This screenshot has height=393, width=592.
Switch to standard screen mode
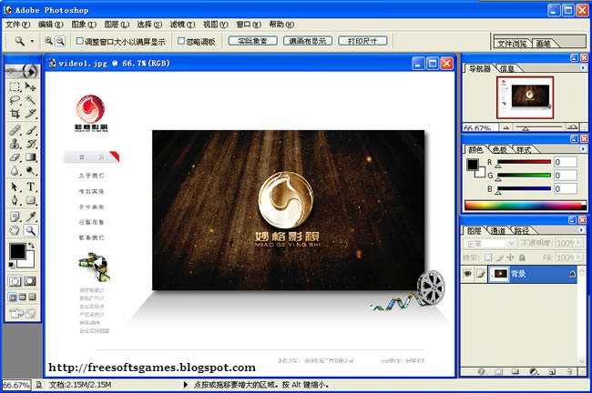pos(13,297)
